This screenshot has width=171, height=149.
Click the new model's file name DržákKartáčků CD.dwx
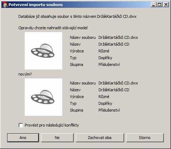(118, 83)
